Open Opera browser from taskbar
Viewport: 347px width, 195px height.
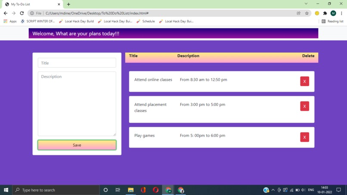155,190
